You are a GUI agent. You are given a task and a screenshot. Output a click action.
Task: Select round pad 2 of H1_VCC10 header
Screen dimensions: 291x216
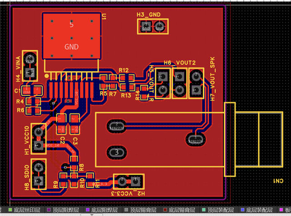[39, 132]
